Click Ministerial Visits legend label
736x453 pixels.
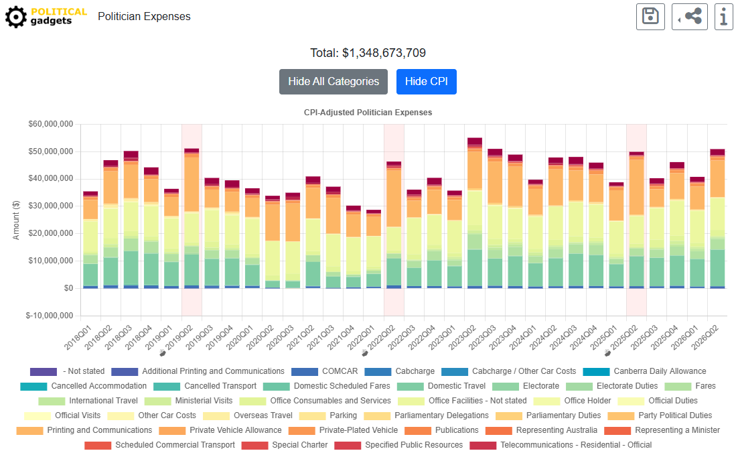pos(204,400)
